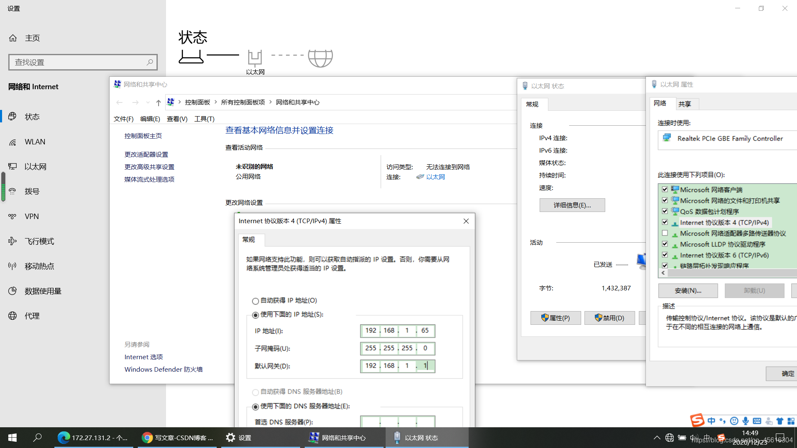Select 自动获得 IP 地址 radio button
The image size is (797, 448).
(255, 301)
